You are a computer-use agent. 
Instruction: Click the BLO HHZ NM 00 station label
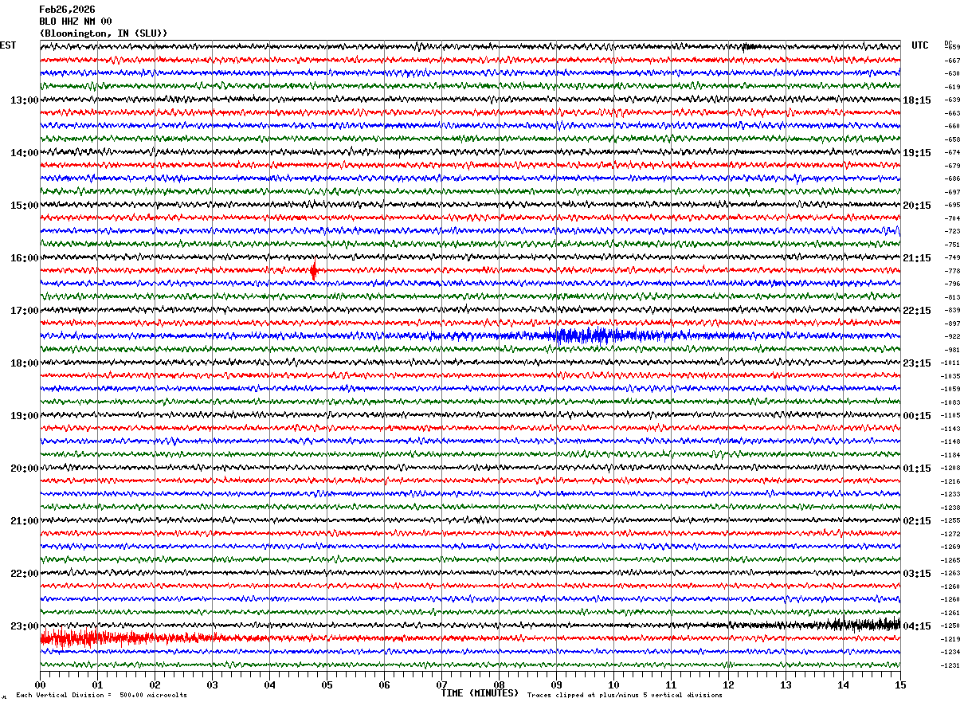(x=76, y=22)
